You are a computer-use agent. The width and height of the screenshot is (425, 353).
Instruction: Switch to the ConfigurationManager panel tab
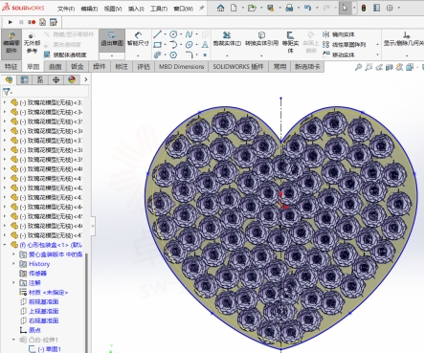point(40,79)
